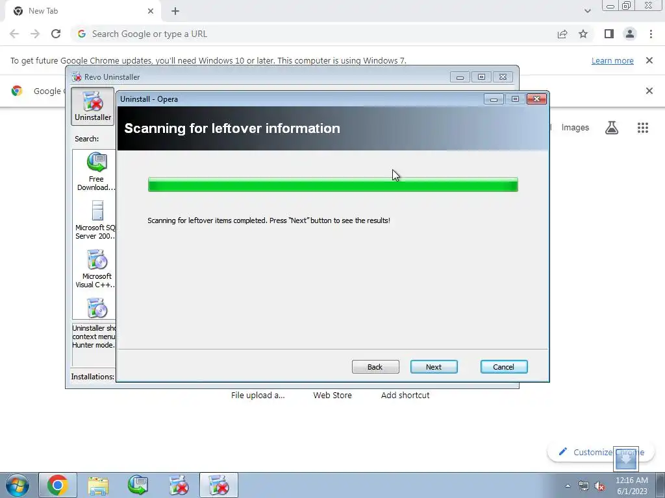Switch to first Revo Uninstaller taskbar icon
This screenshot has height=498, width=665.
point(178,485)
